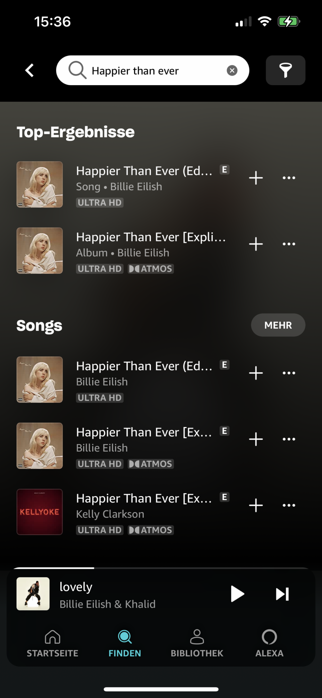Image resolution: width=322 pixels, height=698 pixels.
Task: Open more options for Happier Than Ever album
Action: coord(289,244)
